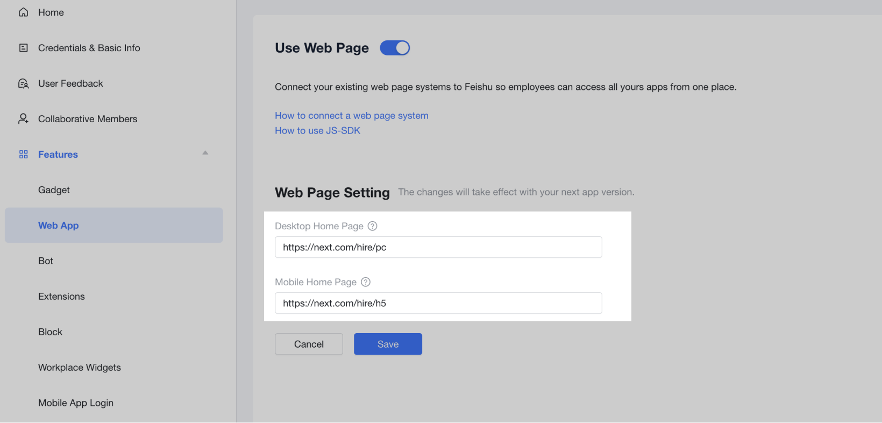This screenshot has height=423, width=882.
Task: Select Bot in the sidebar
Action: (x=46, y=261)
